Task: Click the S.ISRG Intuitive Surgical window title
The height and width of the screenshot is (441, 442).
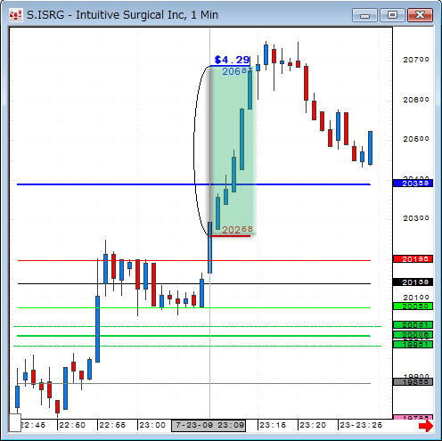Action: tap(122, 15)
